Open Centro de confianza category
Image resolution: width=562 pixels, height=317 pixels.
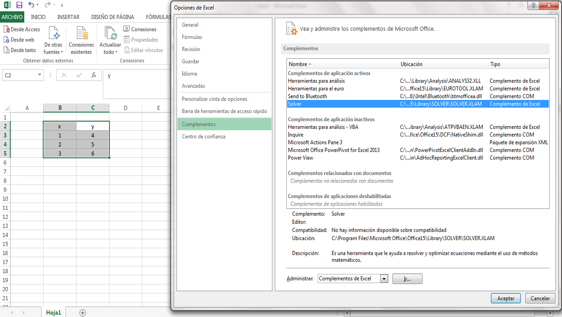click(x=204, y=137)
